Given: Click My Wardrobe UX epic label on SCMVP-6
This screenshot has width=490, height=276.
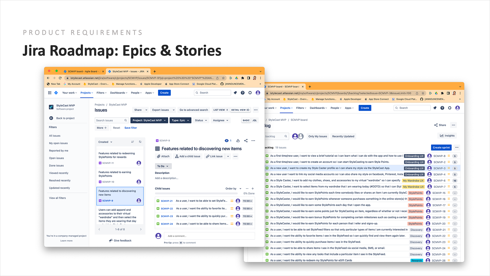Looking at the screenshot, I should point(413,181).
